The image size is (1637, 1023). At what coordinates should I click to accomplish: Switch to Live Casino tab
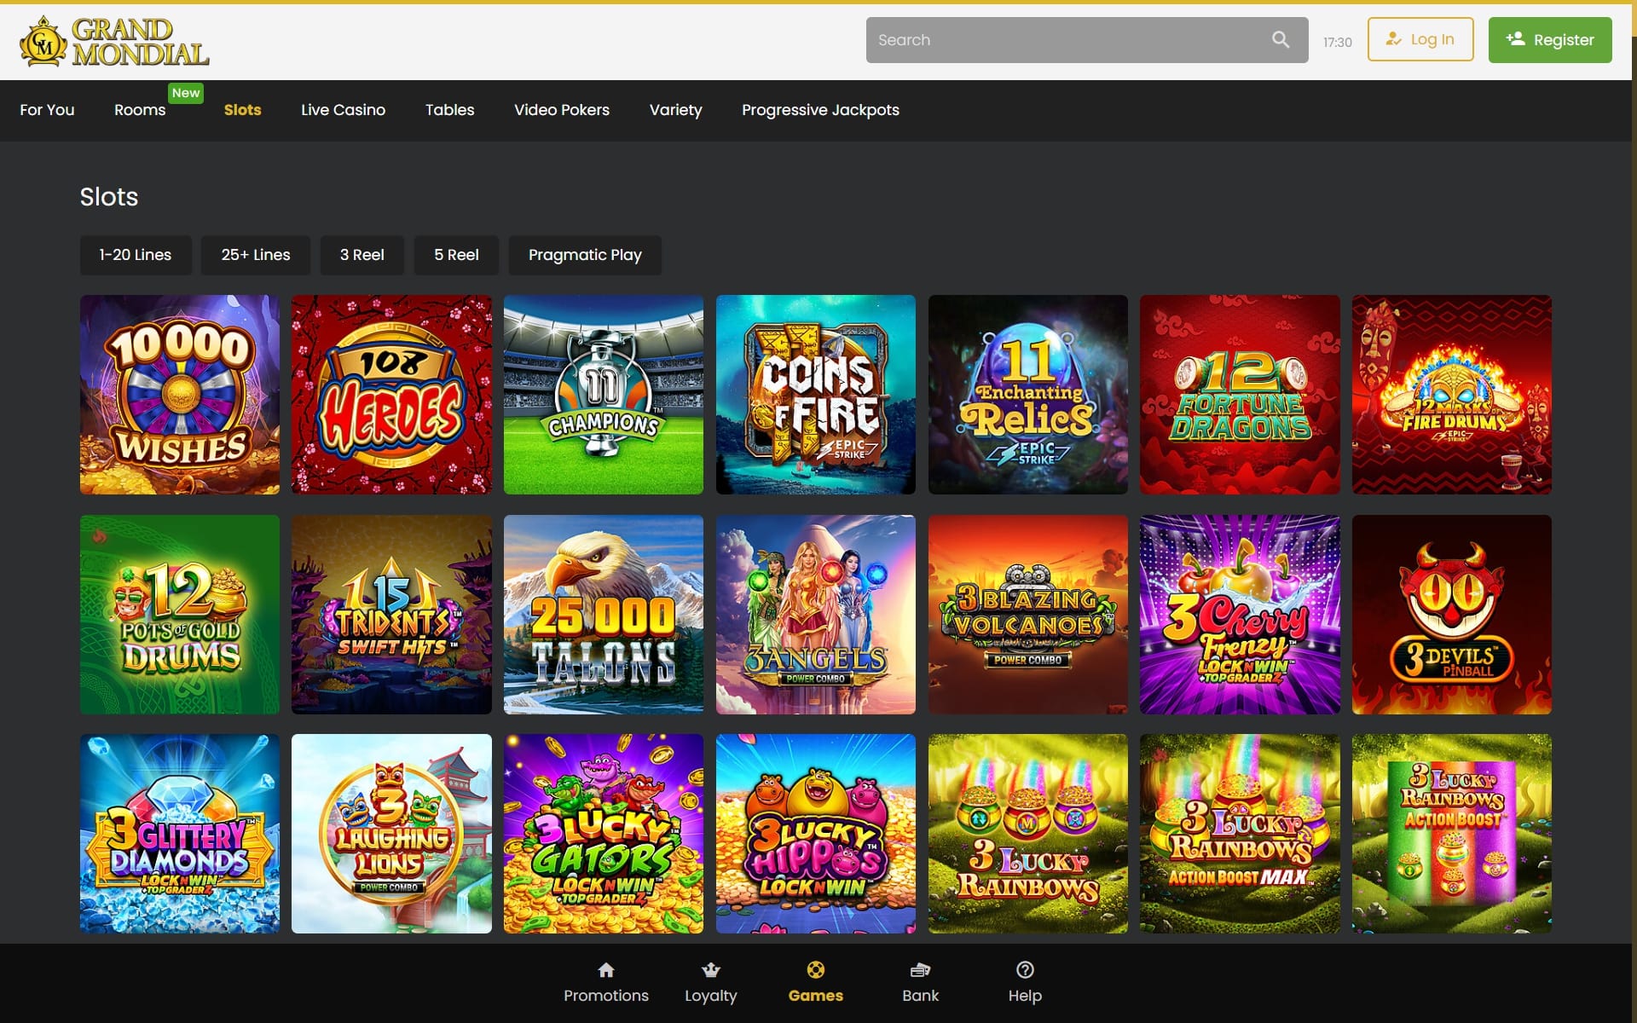click(x=343, y=110)
